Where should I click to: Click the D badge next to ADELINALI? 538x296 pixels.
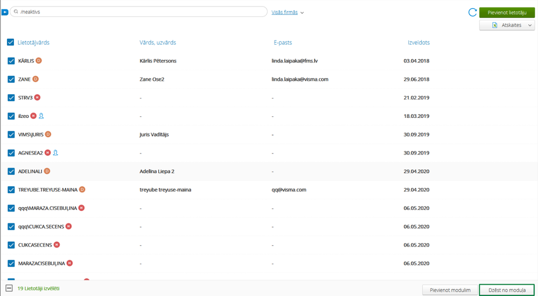point(47,171)
